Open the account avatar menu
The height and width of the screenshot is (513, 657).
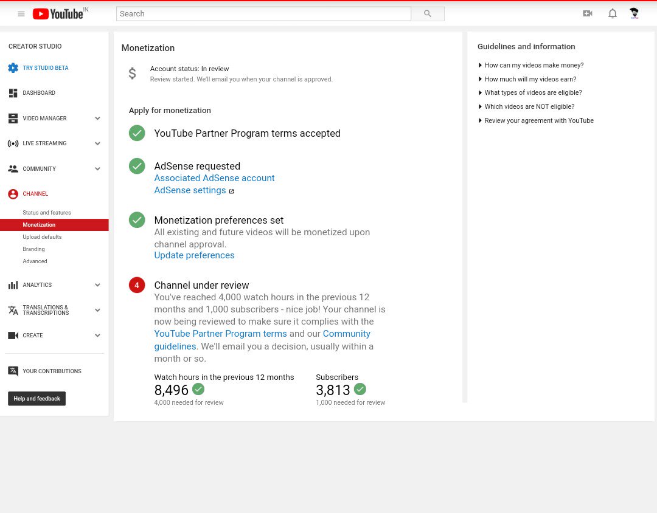click(634, 13)
